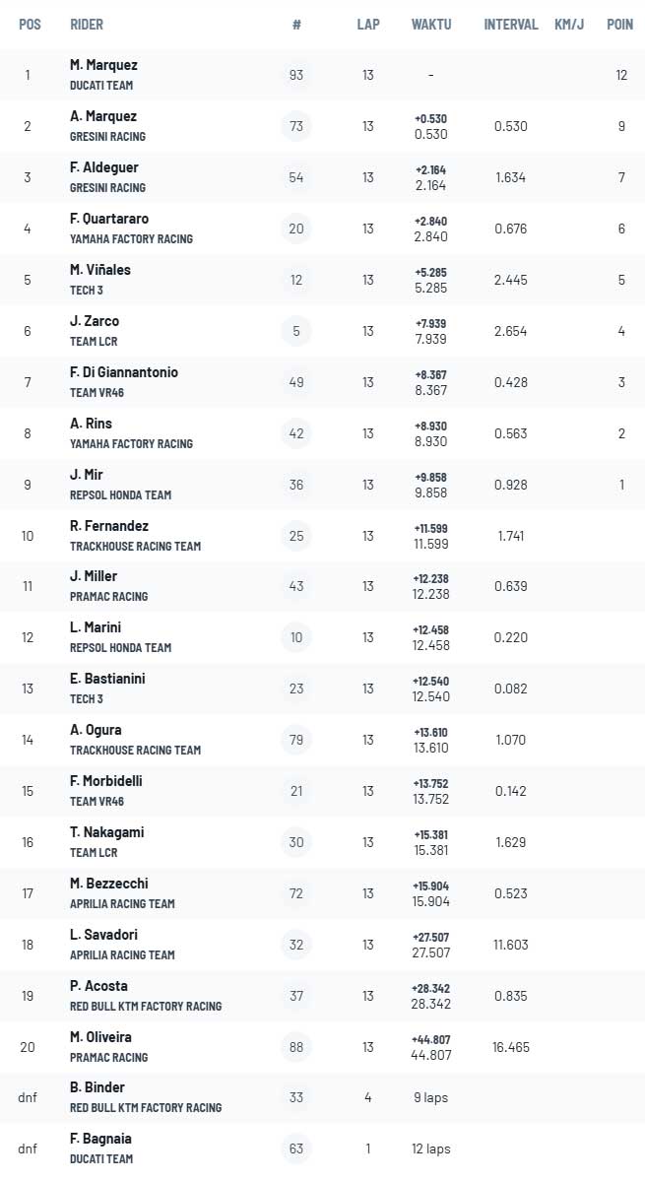
Task: Select the RIDER column header
Action: pos(87,24)
